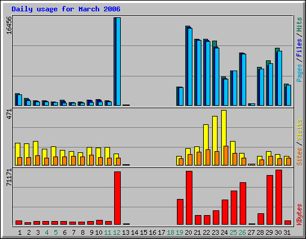The width and height of the screenshot is (306, 239).
Task: Select green weekend day label 25
Action: tap(233, 232)
